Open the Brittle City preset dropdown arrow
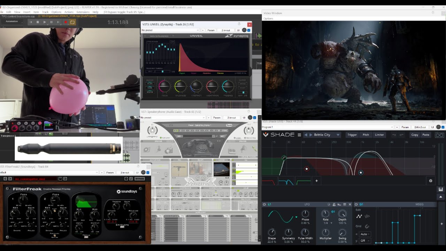446x251 pixels. tap(338, 135)
